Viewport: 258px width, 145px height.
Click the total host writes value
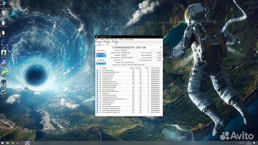[x=157, y=53]
